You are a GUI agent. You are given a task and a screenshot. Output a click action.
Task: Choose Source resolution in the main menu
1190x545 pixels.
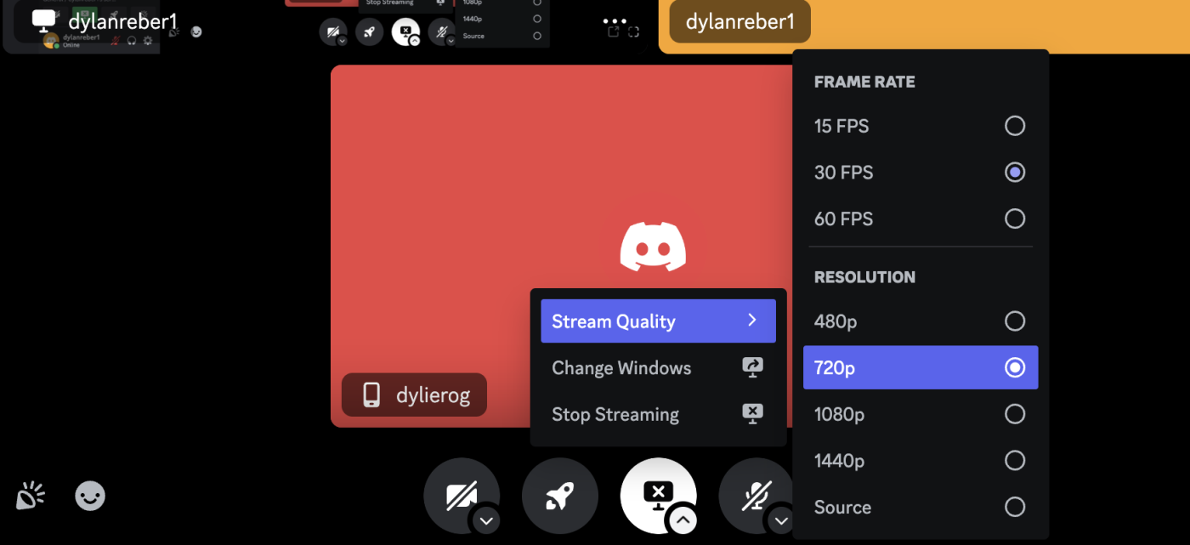tap(921, 507)
